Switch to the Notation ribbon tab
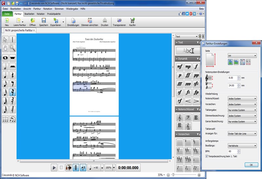The image size is (262, 179). tap(41, 14)
